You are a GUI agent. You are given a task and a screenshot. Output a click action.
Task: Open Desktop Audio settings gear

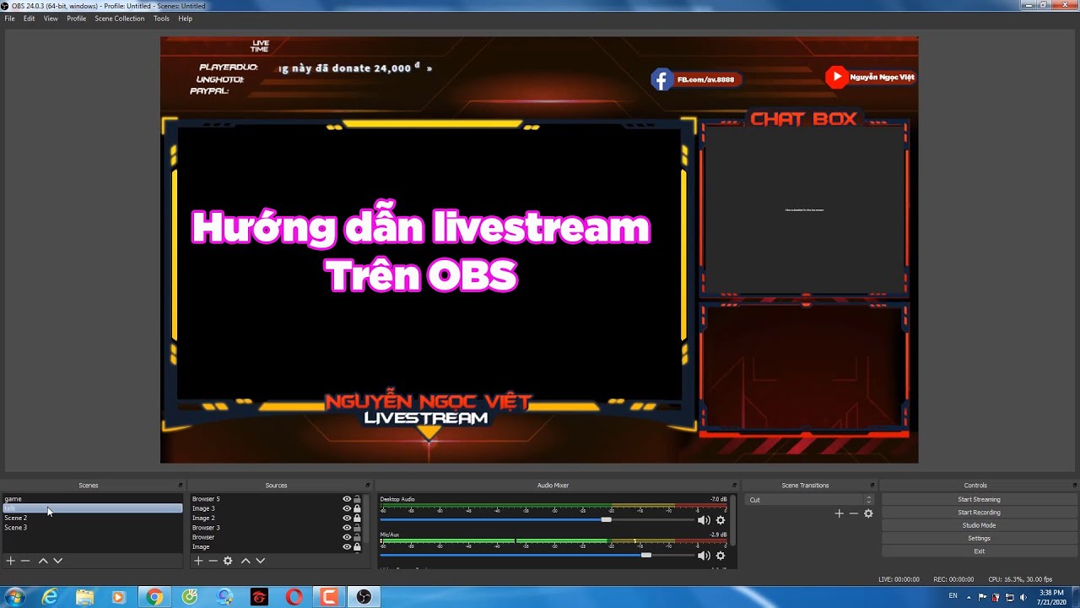coord(721,520)
